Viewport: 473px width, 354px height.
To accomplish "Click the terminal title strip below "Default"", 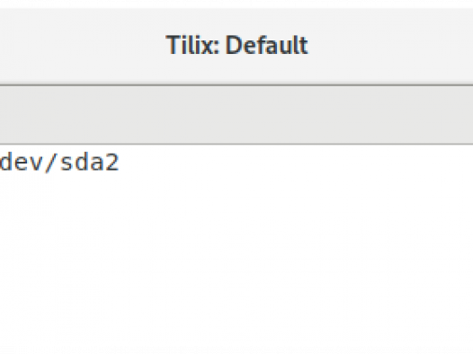I will pyautogui.click(x=267, y=114).
